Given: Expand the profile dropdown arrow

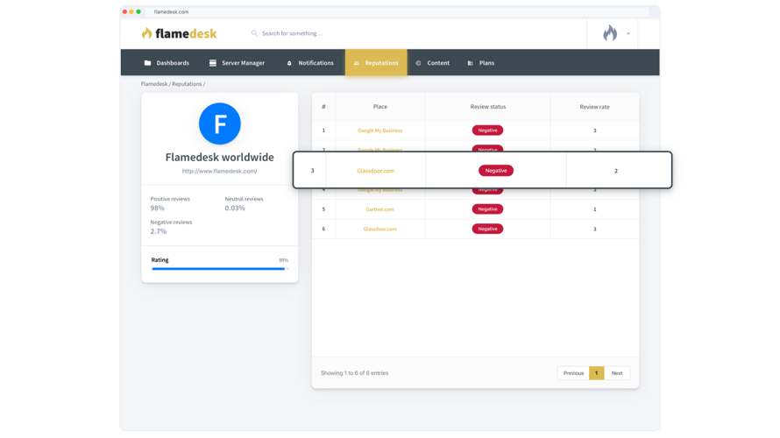Looking at the screenshot, I should tap(628, 34).
